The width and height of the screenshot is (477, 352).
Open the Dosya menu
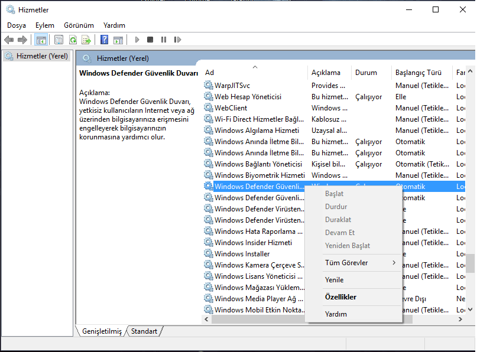pos(17,25)
